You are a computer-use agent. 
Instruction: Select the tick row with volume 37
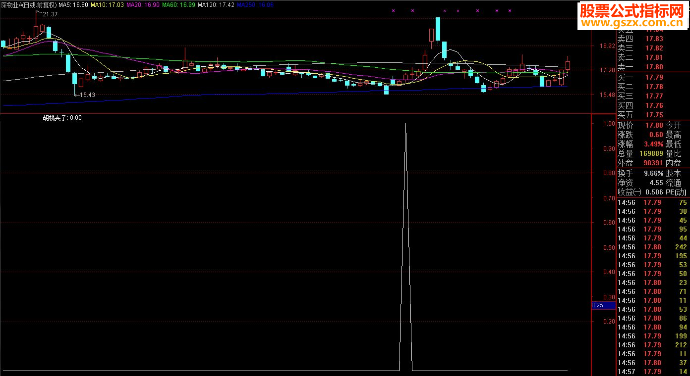tap(653, 363)
